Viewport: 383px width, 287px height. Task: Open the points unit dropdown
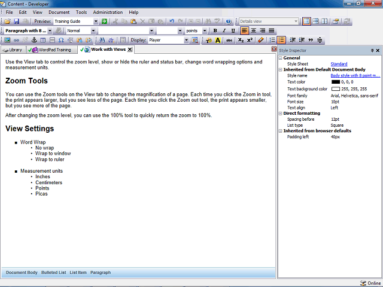205,30
